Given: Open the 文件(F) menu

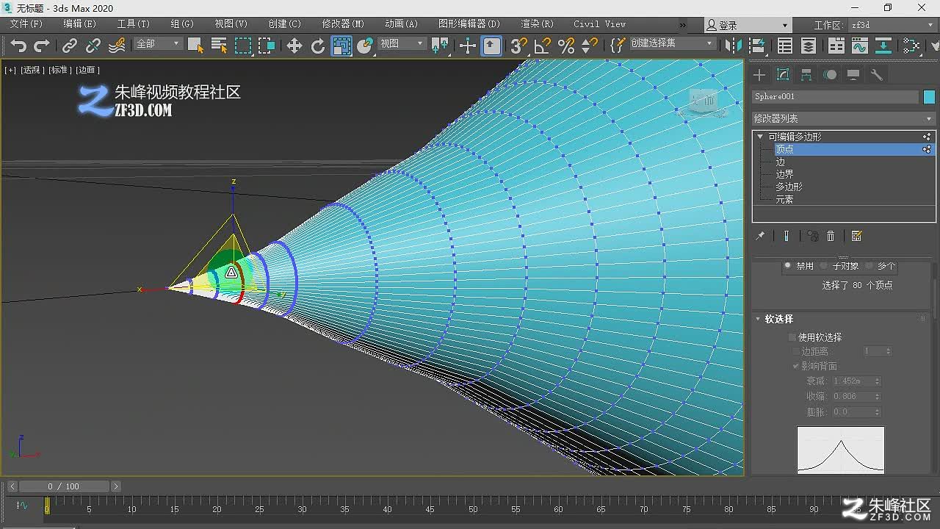Looking at the screenshot, I should pyautogui.click(x=26, y=24).
